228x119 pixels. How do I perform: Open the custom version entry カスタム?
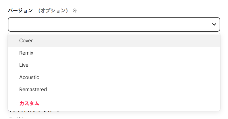click(x=29, y=103)
